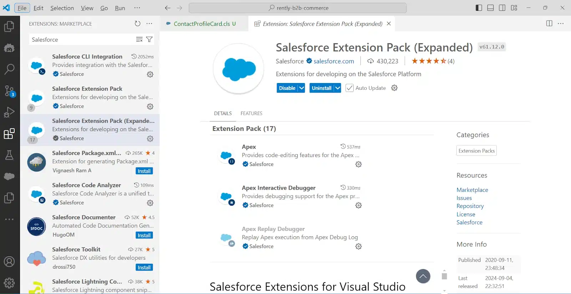Manage gear for Salesforce CLI Integration
This screenshot has width=571, height=294.
point(150,74)
